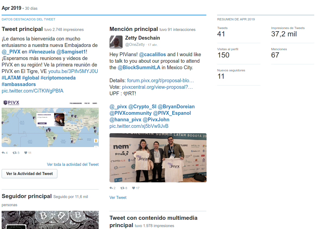Click DATOS DESTACADOS DEL TWEET label
Screen dimensions: 315x229
pyautogui.click(x=28, y=19)
